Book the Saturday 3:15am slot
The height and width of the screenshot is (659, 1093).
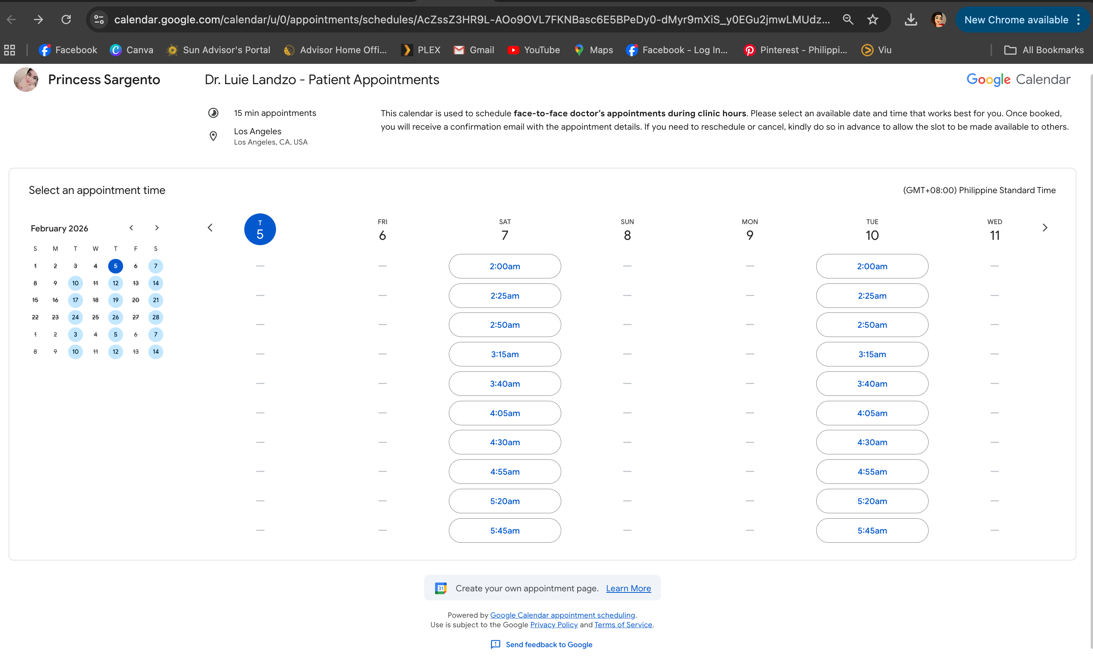504,354
